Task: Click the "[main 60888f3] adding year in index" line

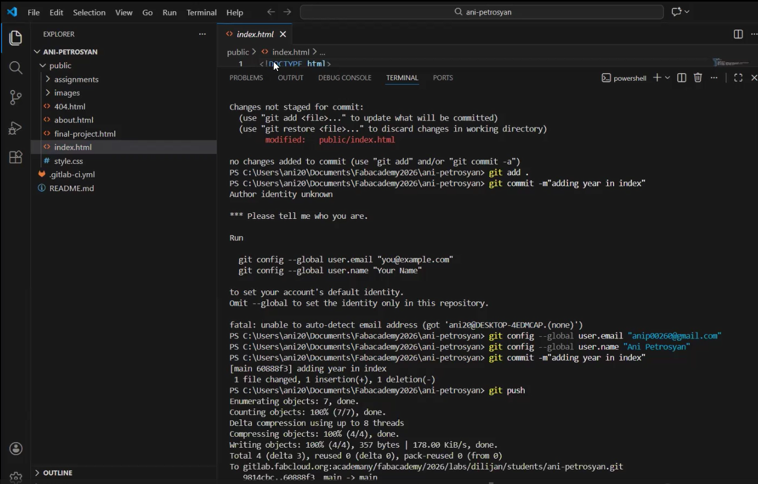Action: tap(308, 368)
